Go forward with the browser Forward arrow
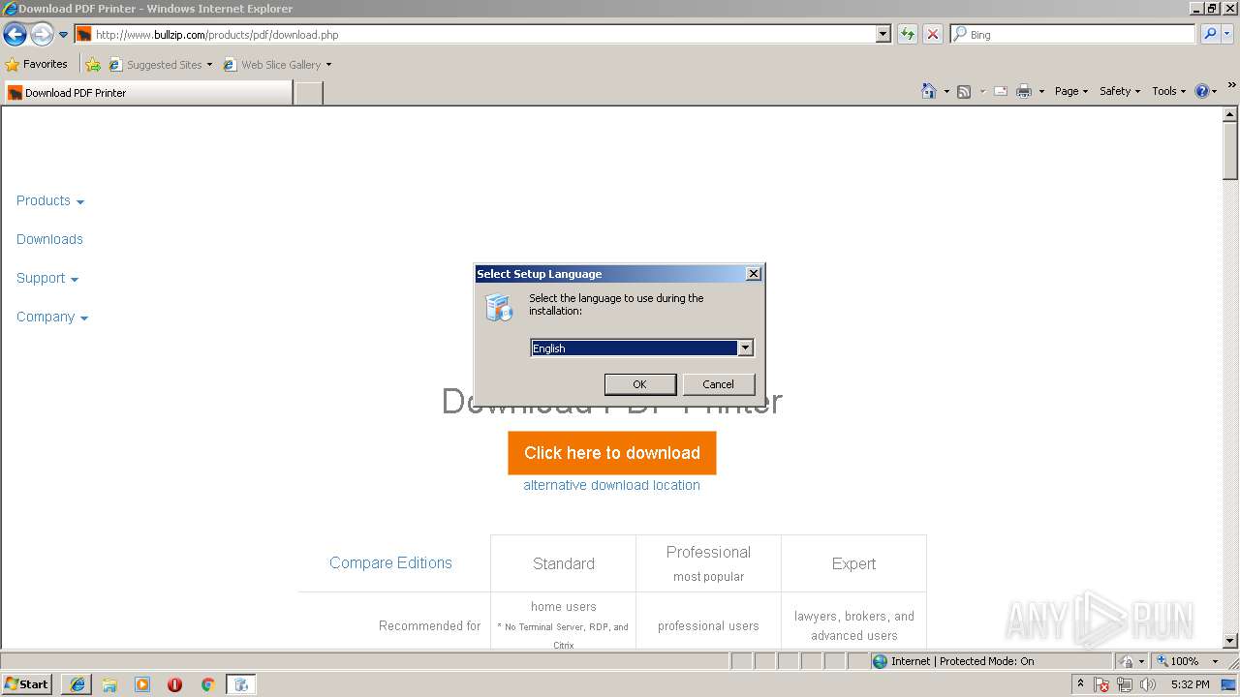 tap(42, 35)
